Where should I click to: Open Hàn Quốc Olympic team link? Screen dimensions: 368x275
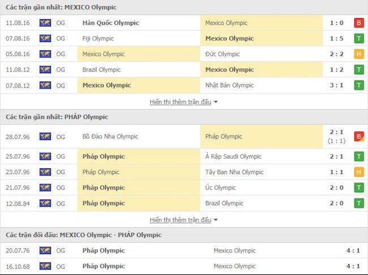110,23
